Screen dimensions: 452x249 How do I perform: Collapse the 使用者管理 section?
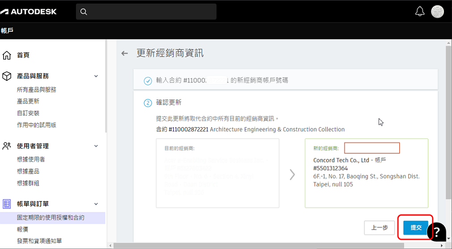[96, 146]
